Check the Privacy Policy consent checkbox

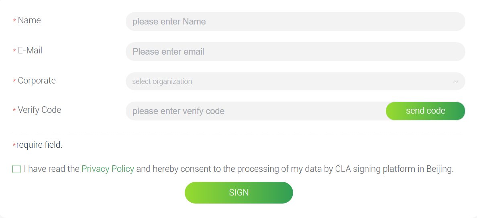pos(16,169)
